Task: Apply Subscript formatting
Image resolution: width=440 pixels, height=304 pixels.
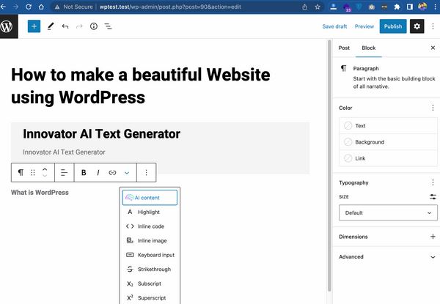Action: [150, 283]
